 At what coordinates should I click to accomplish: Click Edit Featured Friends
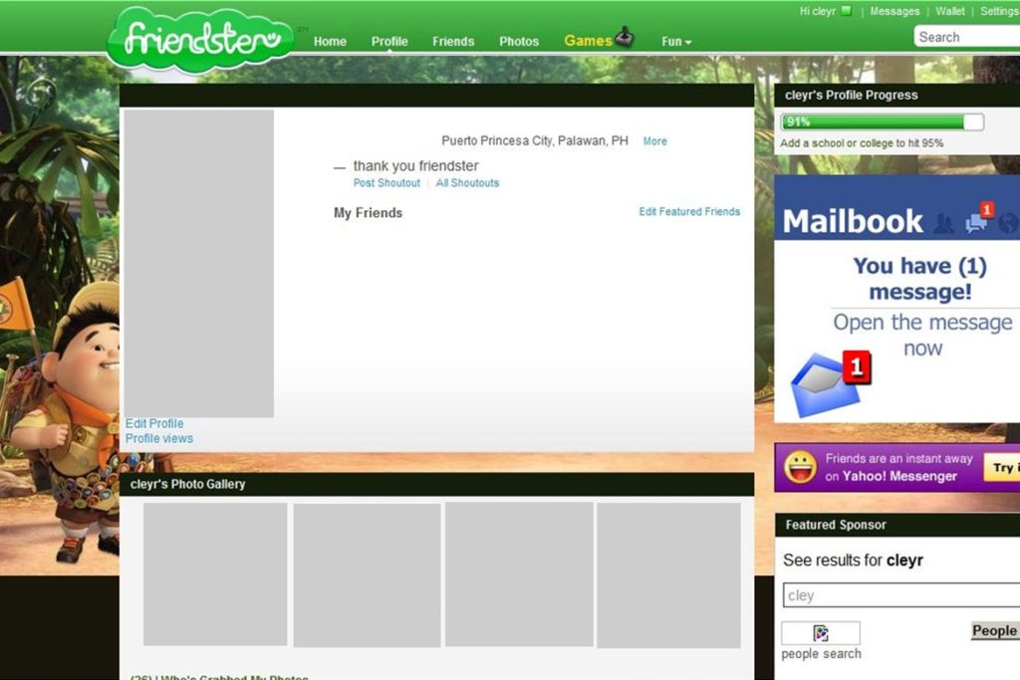click(x=689, y=211)
